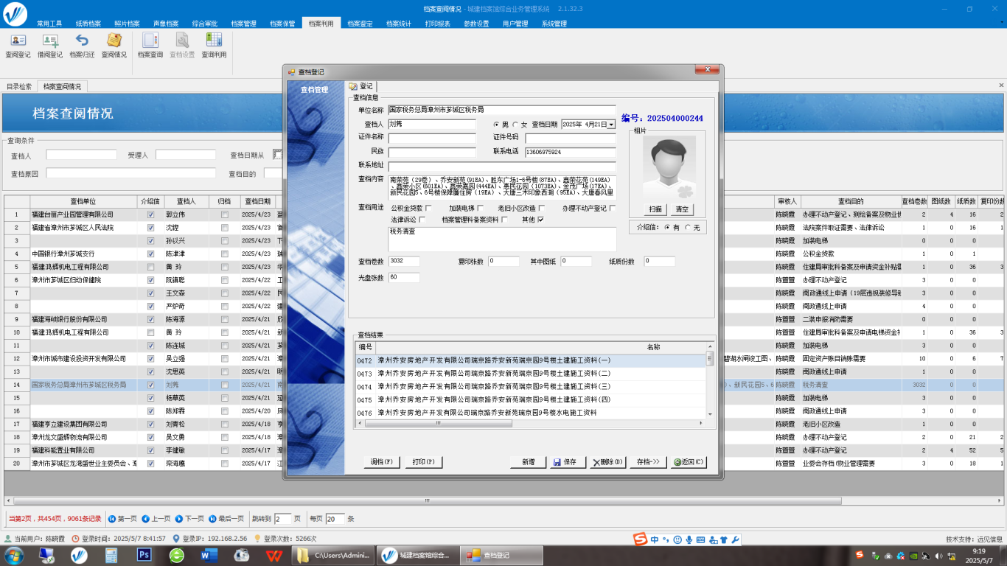This screenshot has height=566, width=1007.
Task: Open the 查阅情况 toolbar icon
Action: tap(114, 46)
